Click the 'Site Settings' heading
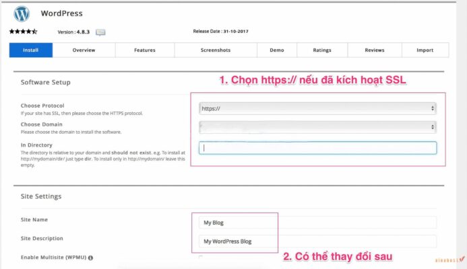Screen dimensions: 467x269 41,196
